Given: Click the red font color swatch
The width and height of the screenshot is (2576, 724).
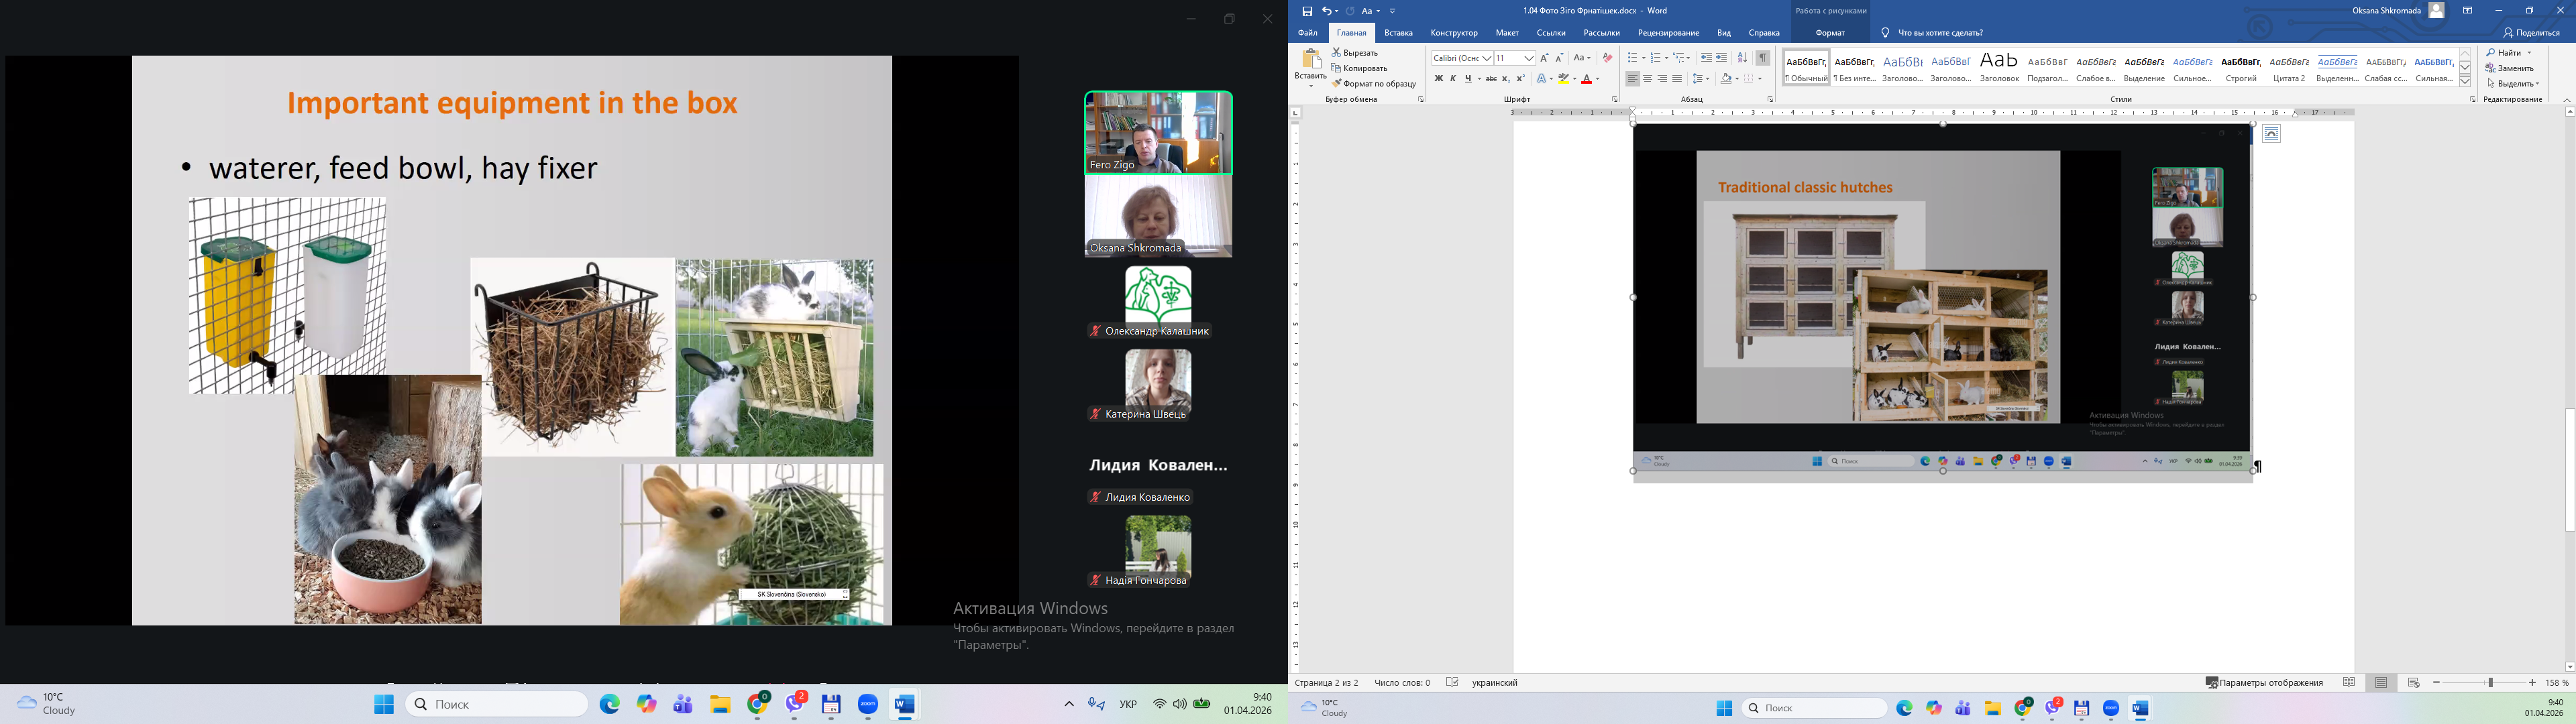Looking at the screenshot, I should [x=1586, y=79].
